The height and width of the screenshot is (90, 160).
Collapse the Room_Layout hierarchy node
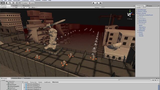pyautogui.click(x=136, y=13)
